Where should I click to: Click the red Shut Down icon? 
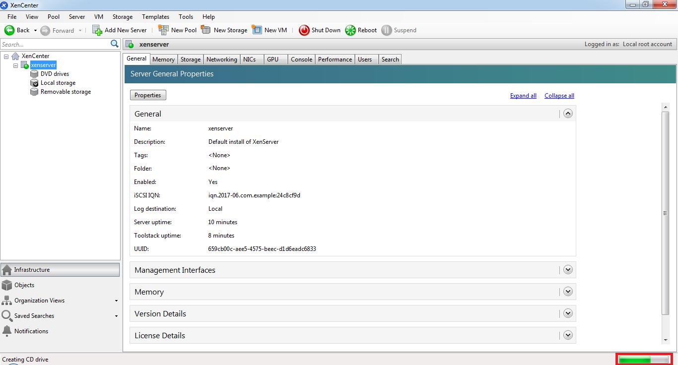(x=304, y=30)
